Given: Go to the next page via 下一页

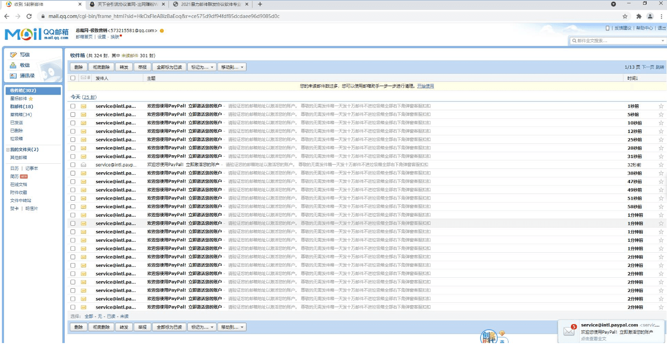Looking at the screenshot, I should click(648, 67).
